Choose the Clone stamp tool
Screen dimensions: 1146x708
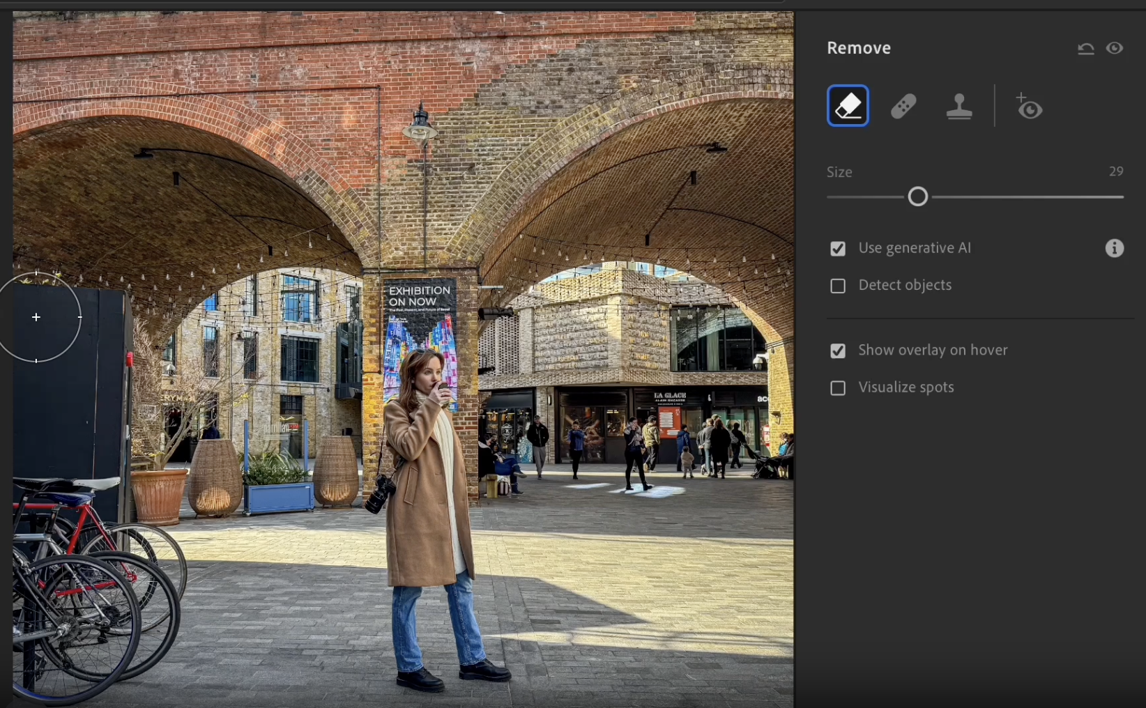(x=959, y=107)
